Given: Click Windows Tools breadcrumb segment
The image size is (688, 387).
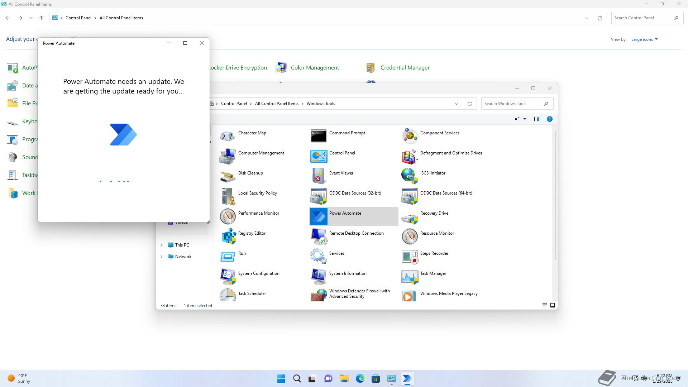Looking at the screenshot, I should [321, 104].
